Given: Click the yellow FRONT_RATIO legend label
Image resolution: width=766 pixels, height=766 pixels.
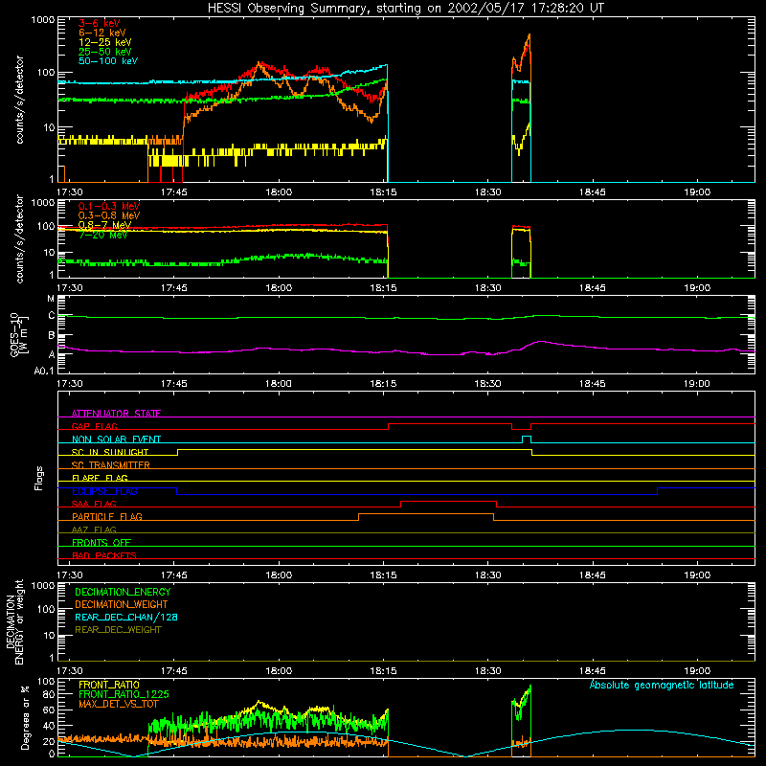Looking at the screenshot, I should pos(109,685).
